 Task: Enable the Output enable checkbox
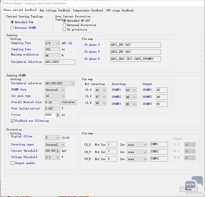pos(13,163)
